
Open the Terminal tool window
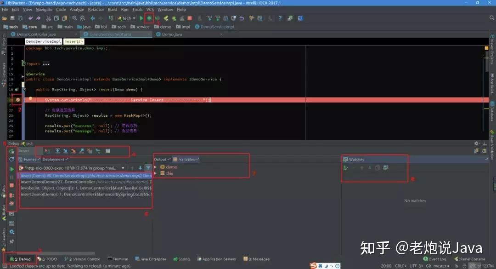(118, 258)
